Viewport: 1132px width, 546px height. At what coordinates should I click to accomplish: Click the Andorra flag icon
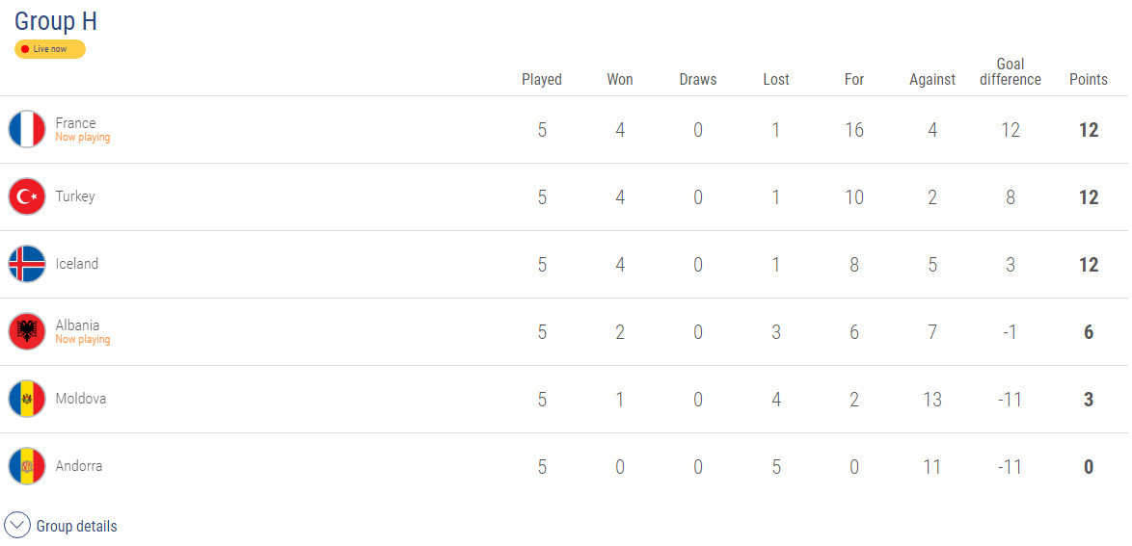coord(27,466)
